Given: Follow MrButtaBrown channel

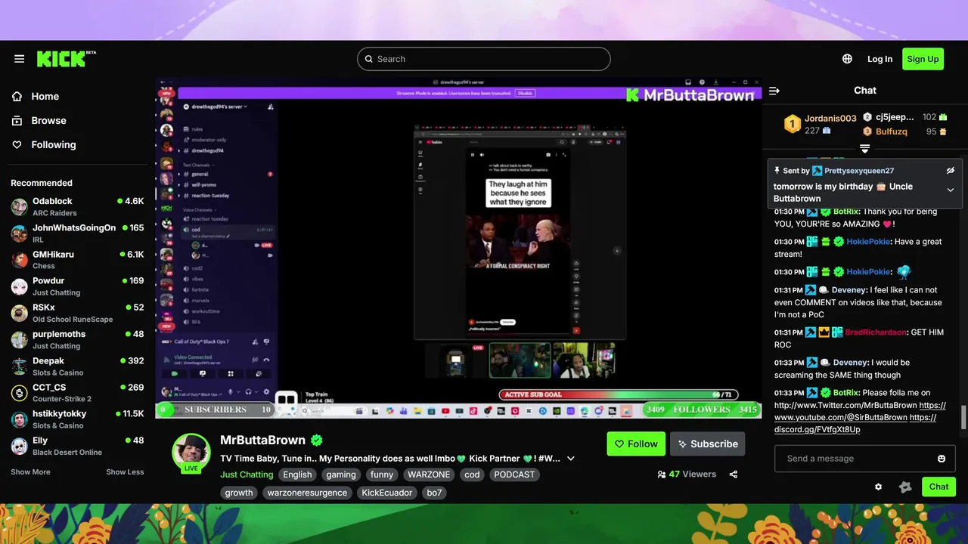Looking at the screenshot, I should click(x=636, y=444).
